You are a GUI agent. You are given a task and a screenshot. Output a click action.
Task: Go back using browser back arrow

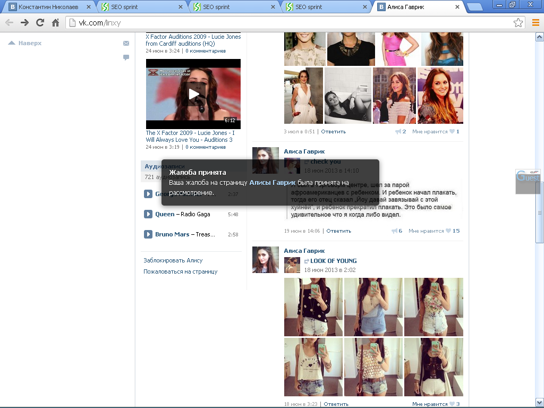[10, 23]
